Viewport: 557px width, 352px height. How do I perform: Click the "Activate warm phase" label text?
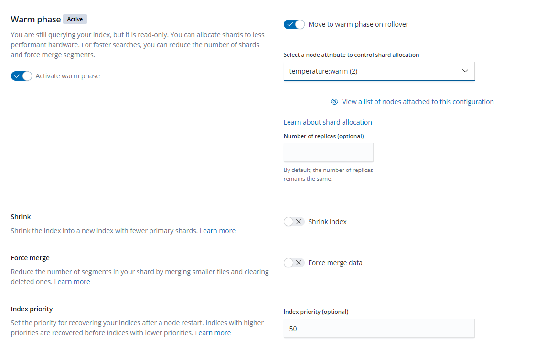67,76
